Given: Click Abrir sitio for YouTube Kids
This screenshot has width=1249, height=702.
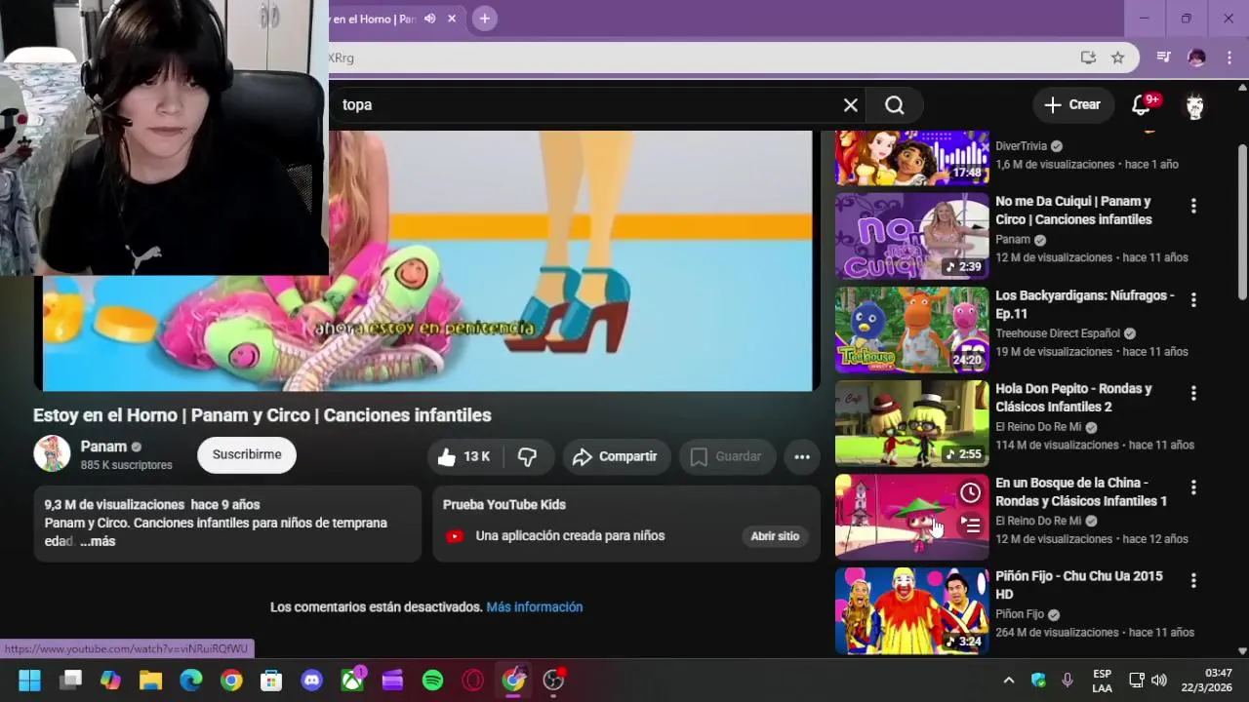Looking at the screenshot, I should click(x=775, y=536).
